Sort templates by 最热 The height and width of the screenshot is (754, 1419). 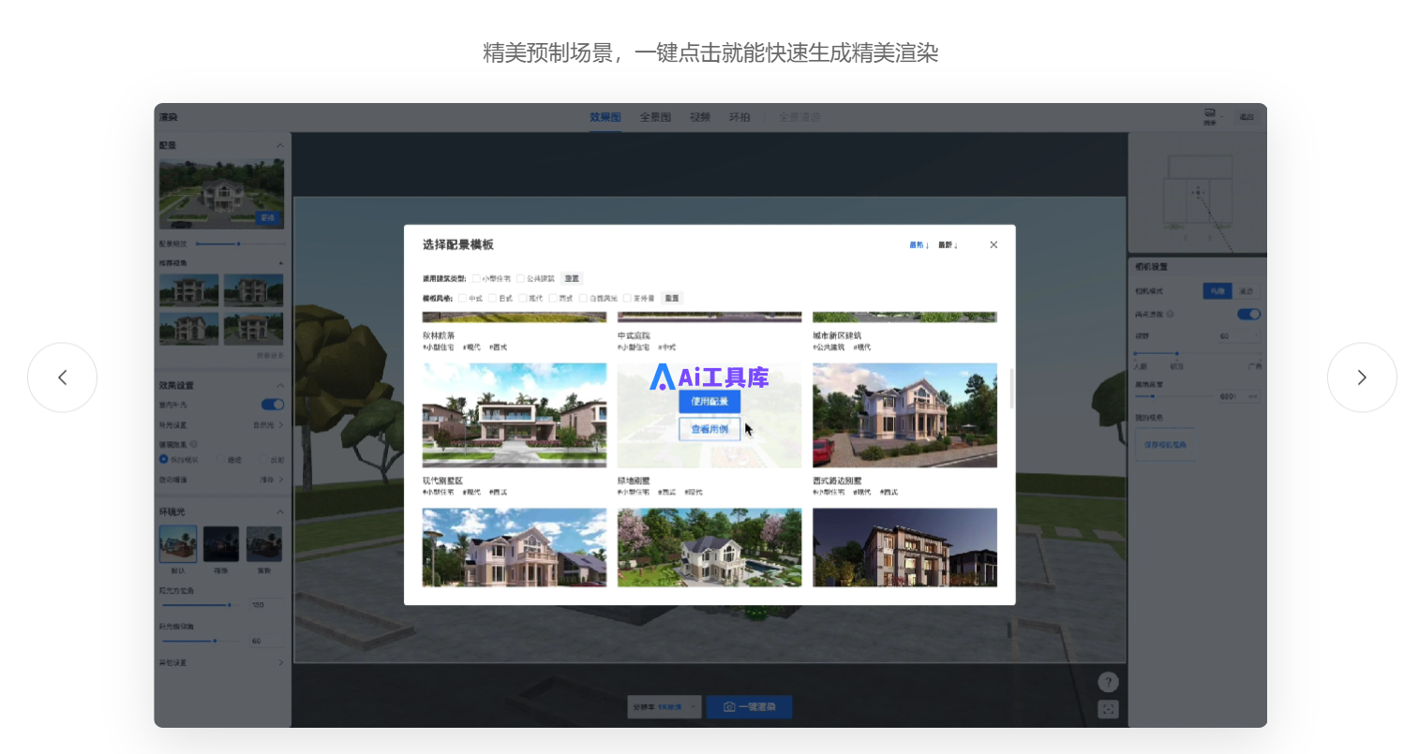(919, 245)
